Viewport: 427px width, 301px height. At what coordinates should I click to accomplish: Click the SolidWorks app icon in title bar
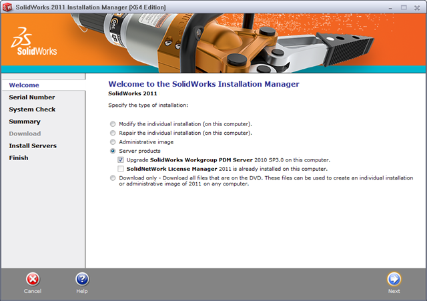[x=7, y=7]
